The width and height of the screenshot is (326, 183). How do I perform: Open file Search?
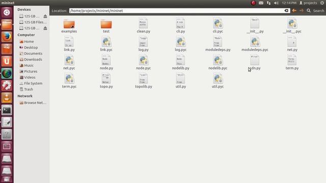pos(315,11)
